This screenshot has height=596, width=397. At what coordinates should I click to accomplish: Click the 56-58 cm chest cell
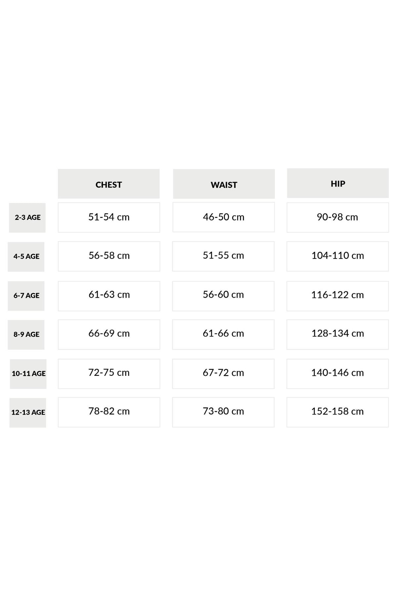pyautogui.click(x=109, y=256)
